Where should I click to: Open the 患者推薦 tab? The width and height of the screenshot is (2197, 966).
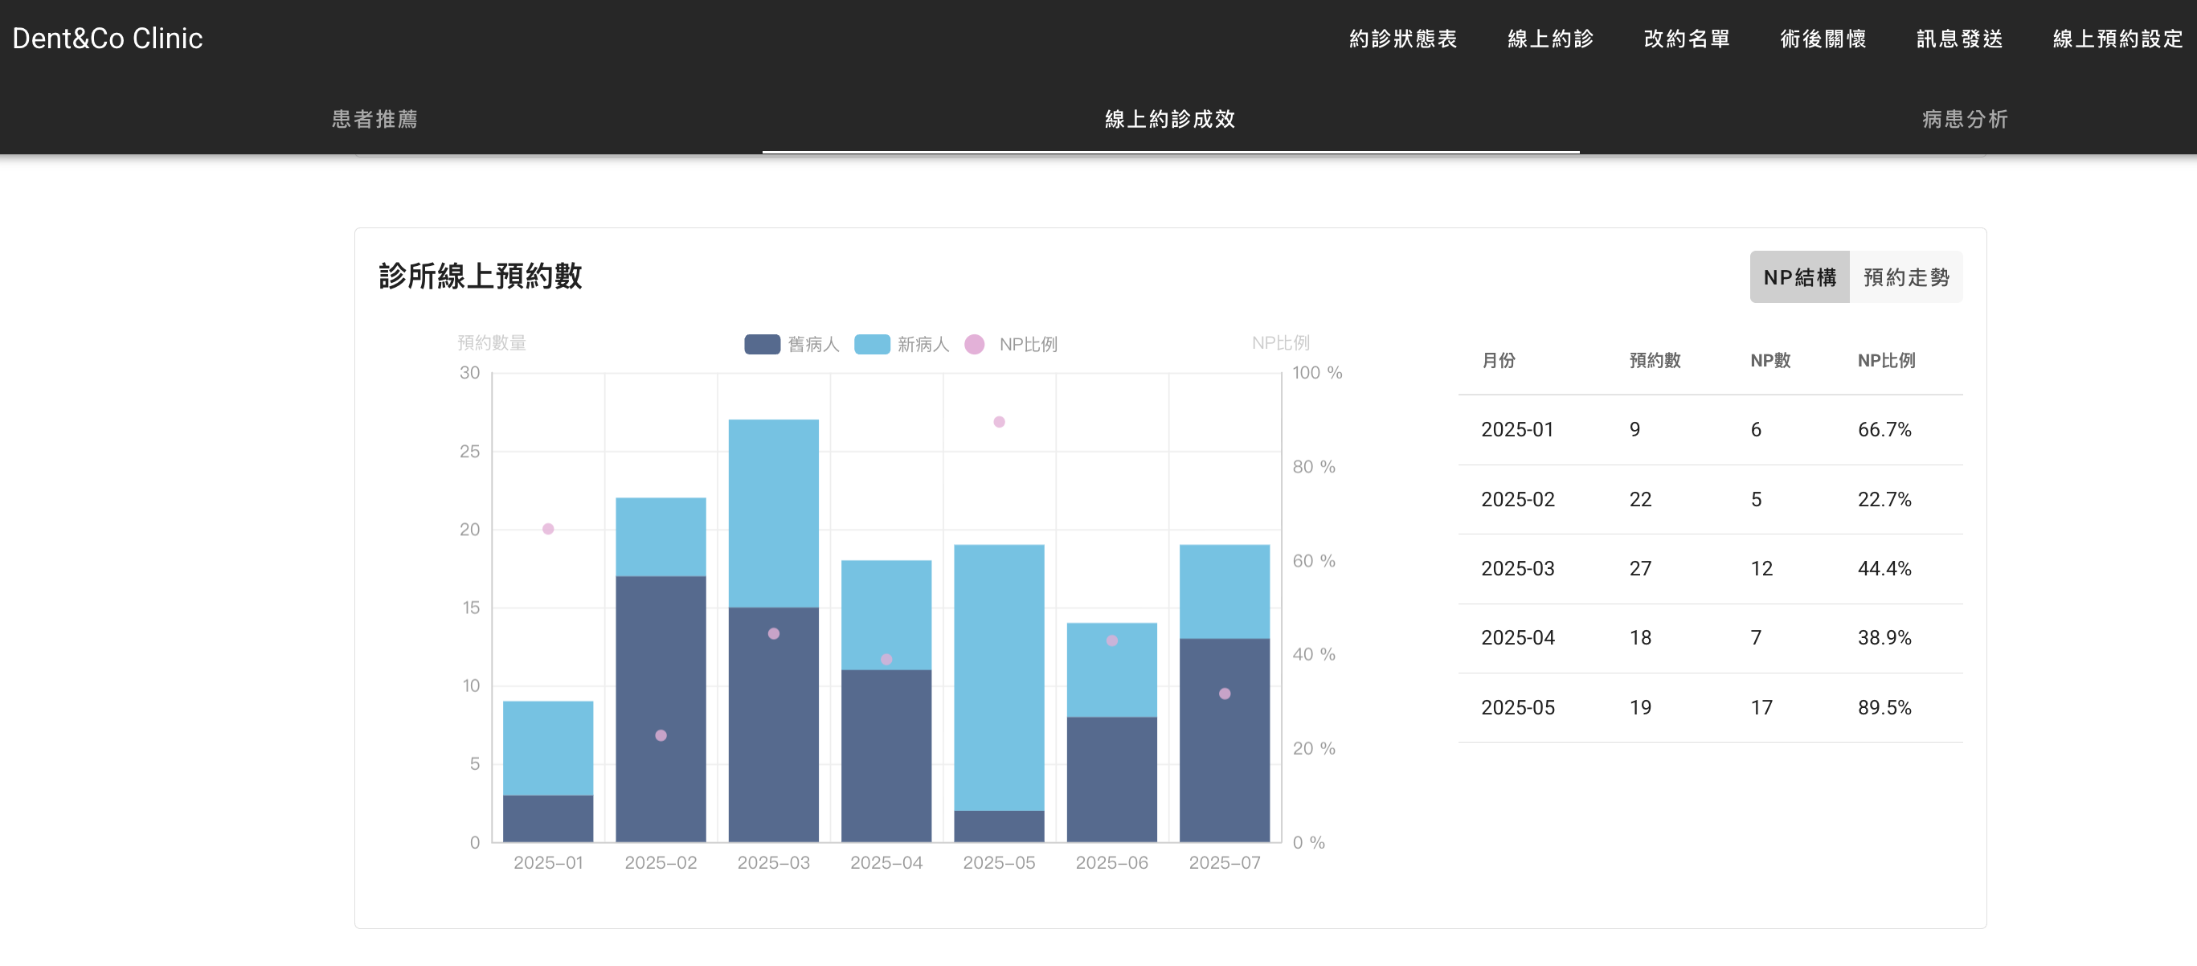[x=375, y=118]
